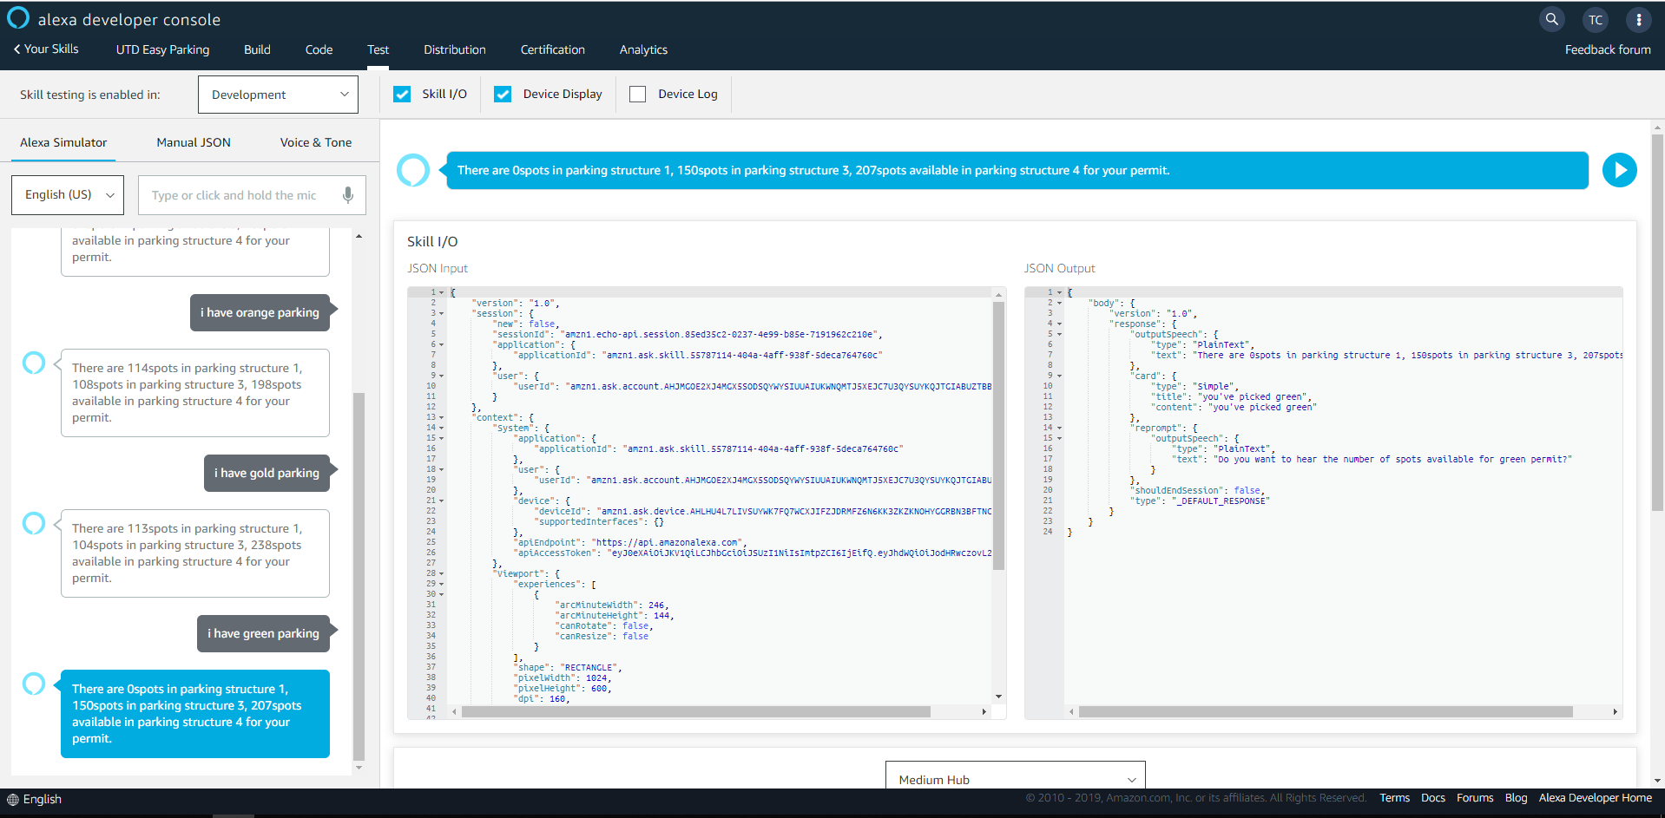Go to the Analytics tab

pyautogui.click(x=644, y=49)
